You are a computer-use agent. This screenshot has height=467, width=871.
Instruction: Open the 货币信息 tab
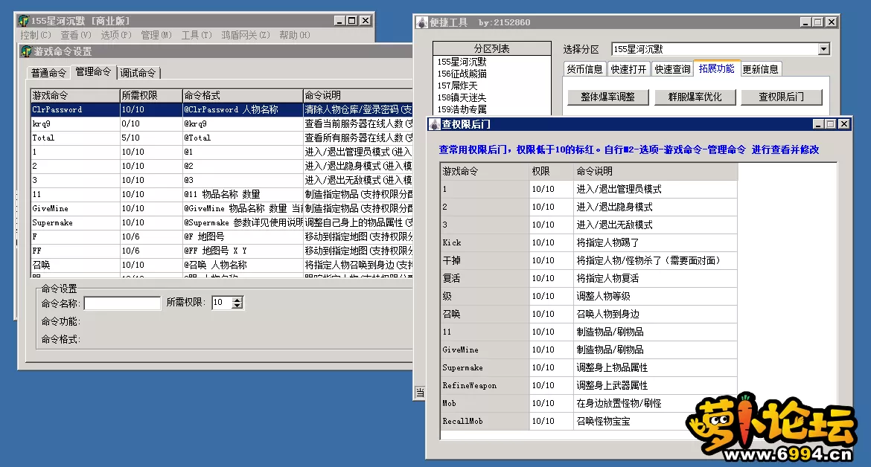tap(584, 69)
